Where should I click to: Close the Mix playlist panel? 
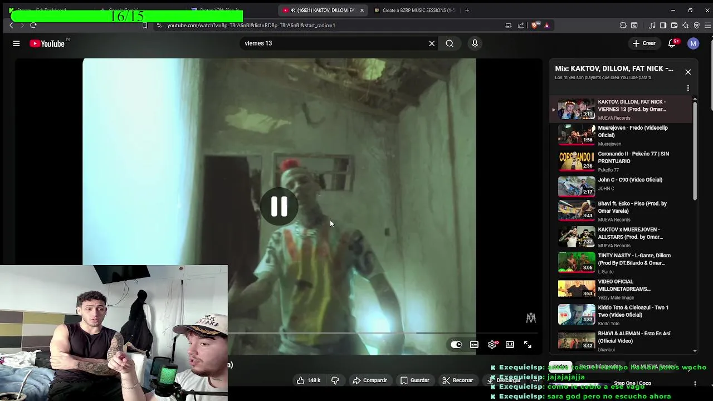click(688, 72)
